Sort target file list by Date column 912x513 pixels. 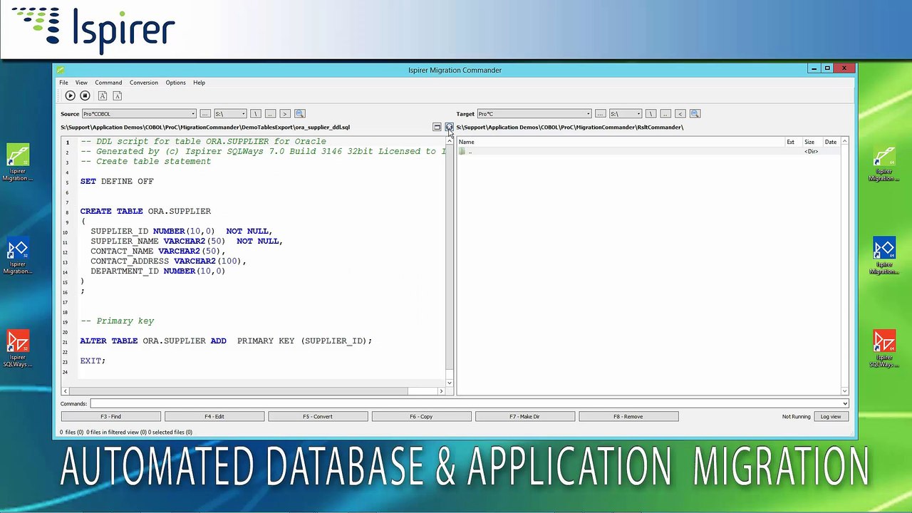point(831,142)
